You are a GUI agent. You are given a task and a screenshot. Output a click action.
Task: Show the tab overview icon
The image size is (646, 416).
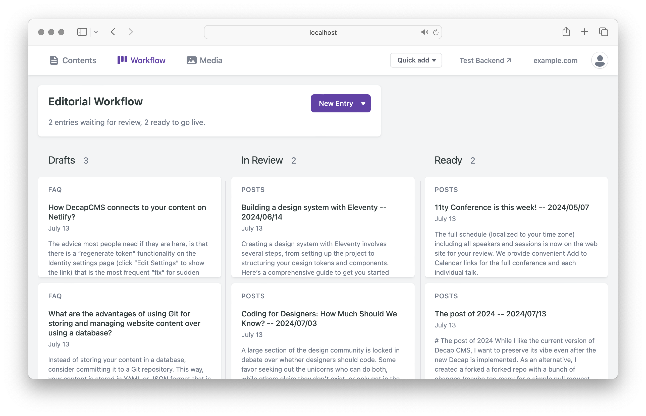coord(603,32)
